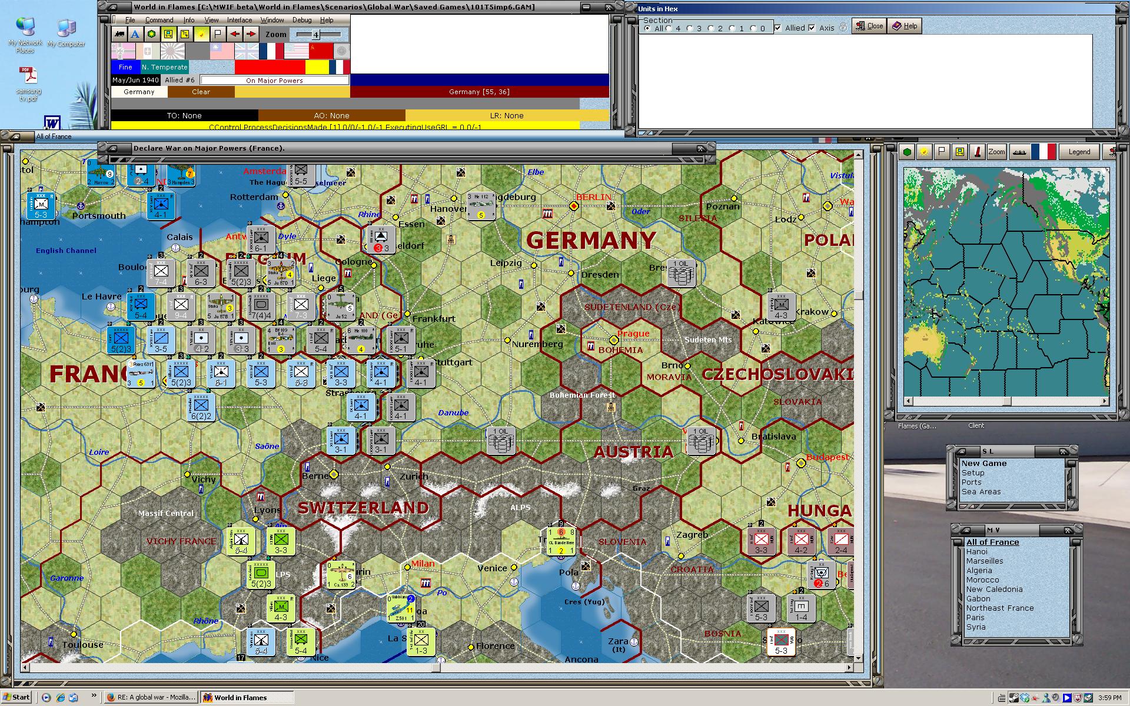Click yellow unit icon in globe map toolbar
This screenshot has height=706, width=1130.
pyautogui.click(x=959, y=152)
